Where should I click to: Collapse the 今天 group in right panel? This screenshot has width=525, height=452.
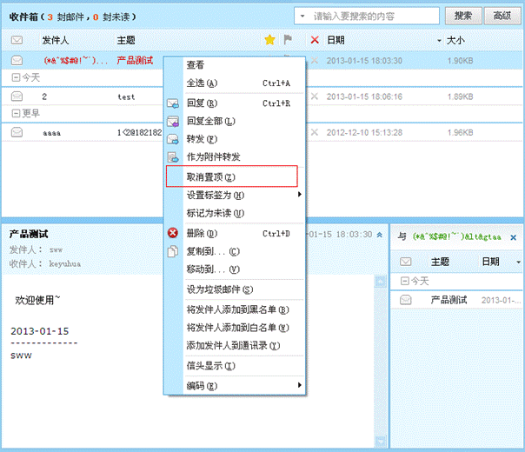point(404,281)
